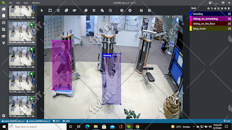
Task: Go to the next asset
Action: point(130,10)
